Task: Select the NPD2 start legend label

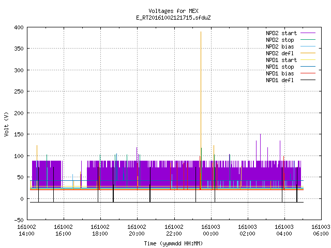Action: (x=281, y=33)
